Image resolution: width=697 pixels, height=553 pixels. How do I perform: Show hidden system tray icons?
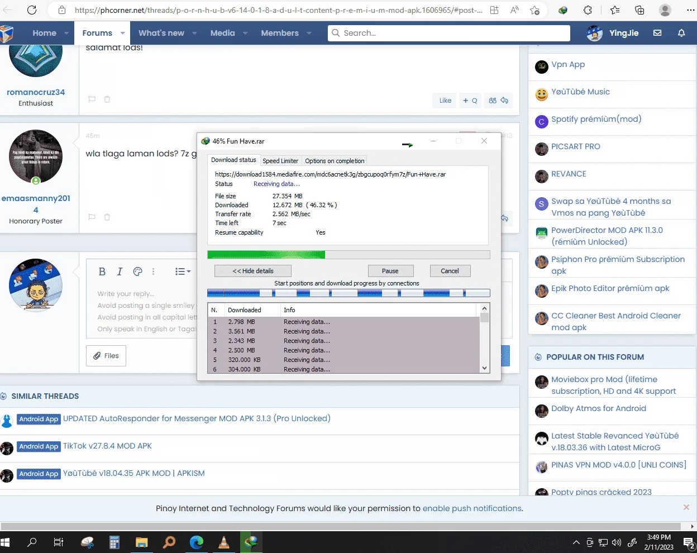pos(576,542)
